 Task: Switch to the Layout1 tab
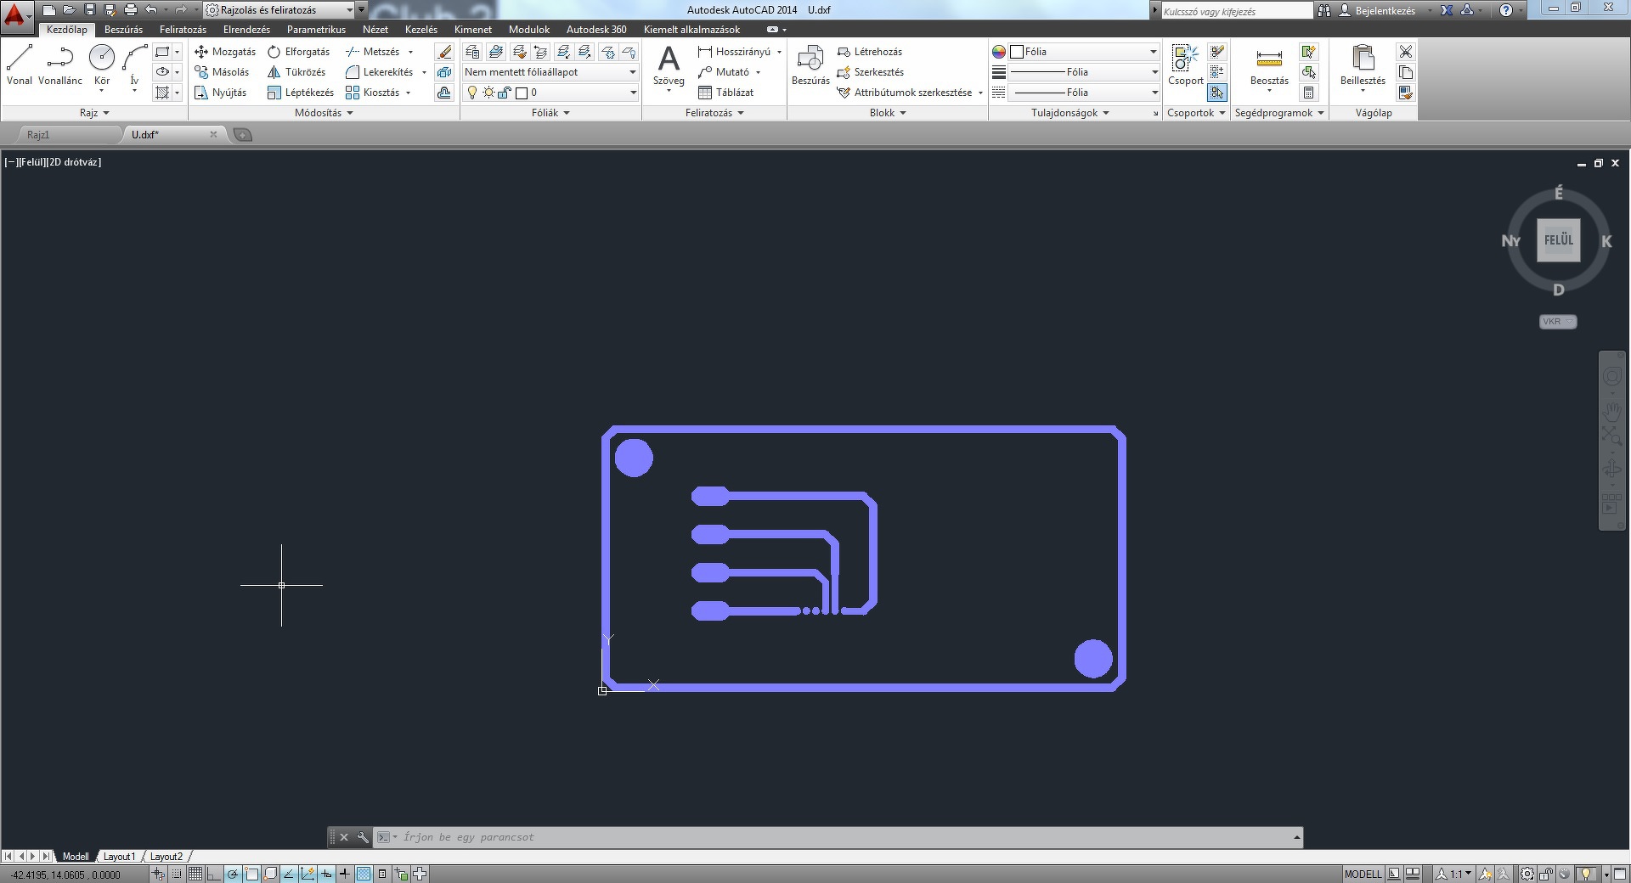click(x=119, y=857)
